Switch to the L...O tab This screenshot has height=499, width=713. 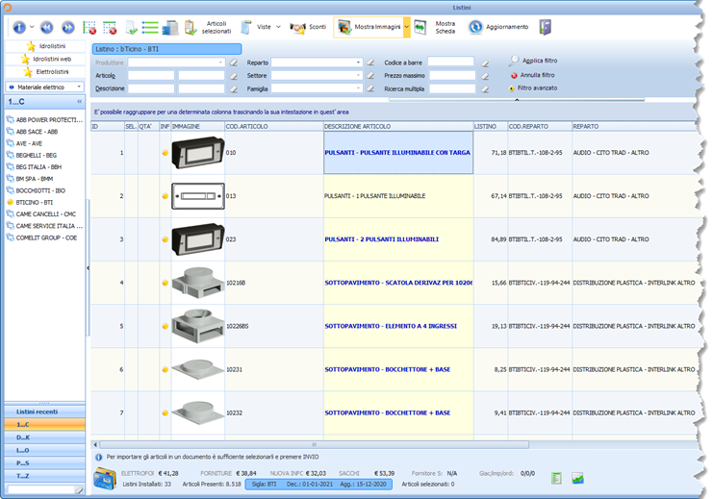[44, 450]
